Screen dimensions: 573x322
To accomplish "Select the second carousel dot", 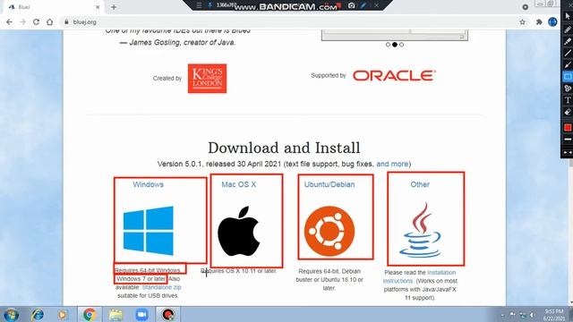I will tap(395, 45).
